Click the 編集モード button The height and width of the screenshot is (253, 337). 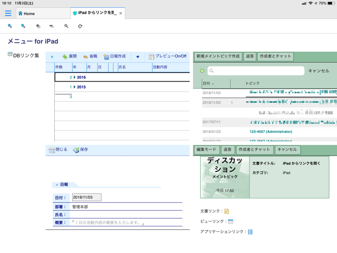click(x=206, y=150)
